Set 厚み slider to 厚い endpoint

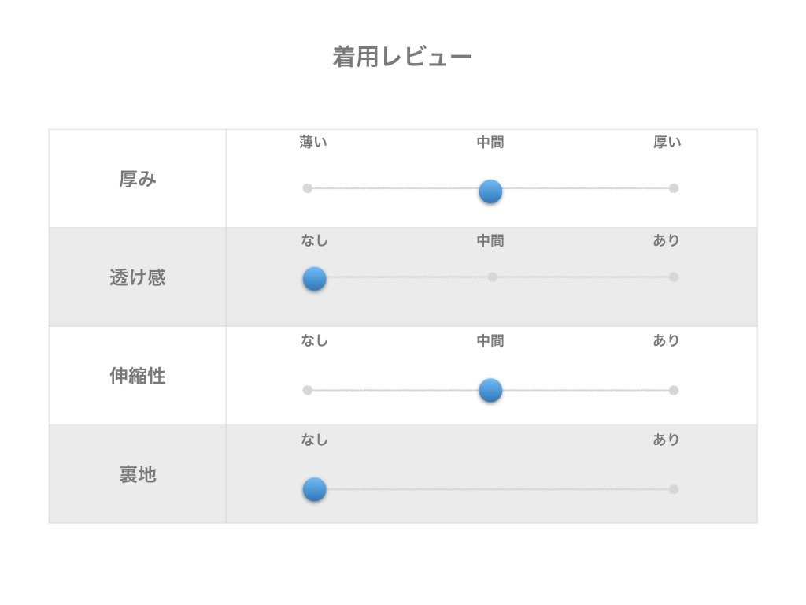tap(673, 188)
